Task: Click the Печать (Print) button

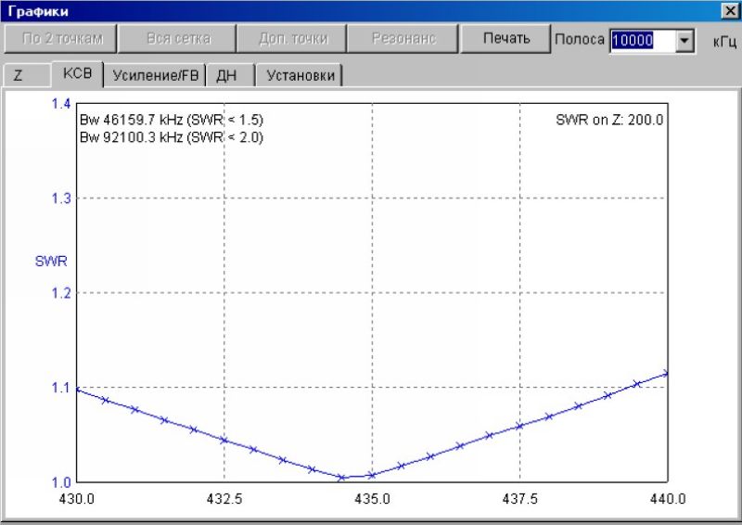Action: coord(507,39)
